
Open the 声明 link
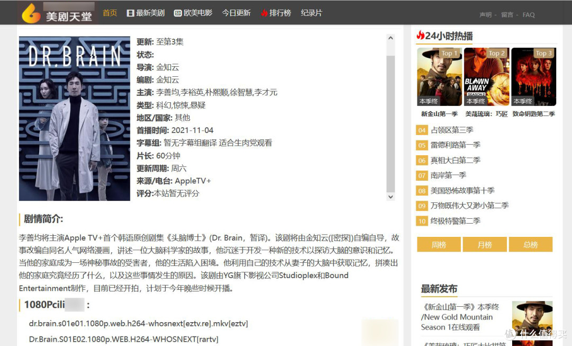tap(486, 15)
